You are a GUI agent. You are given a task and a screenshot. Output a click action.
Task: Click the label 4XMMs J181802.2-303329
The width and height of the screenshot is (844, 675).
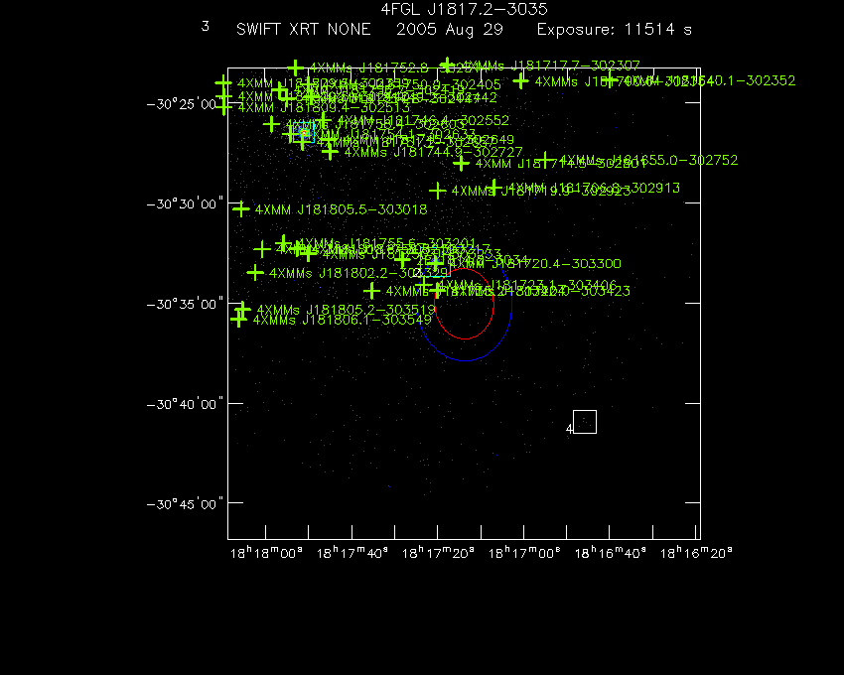pos(358,273)
